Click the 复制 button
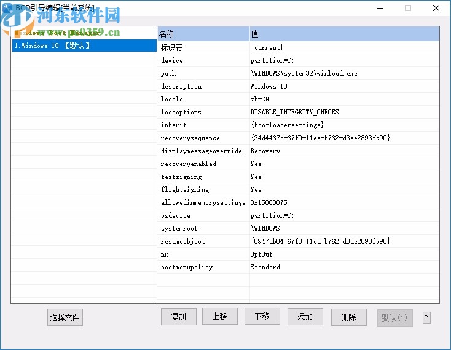Screen dimensions: 451x350 [x=179, y=317]
